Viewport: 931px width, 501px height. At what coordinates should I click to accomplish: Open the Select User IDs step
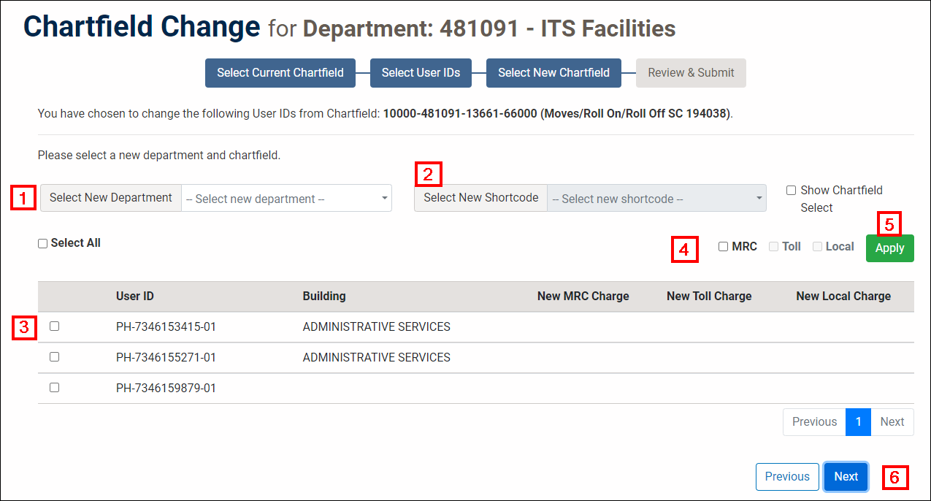[421, 72]
